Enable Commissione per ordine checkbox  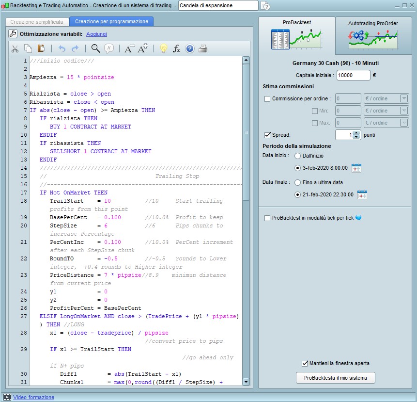pos(267,99)
